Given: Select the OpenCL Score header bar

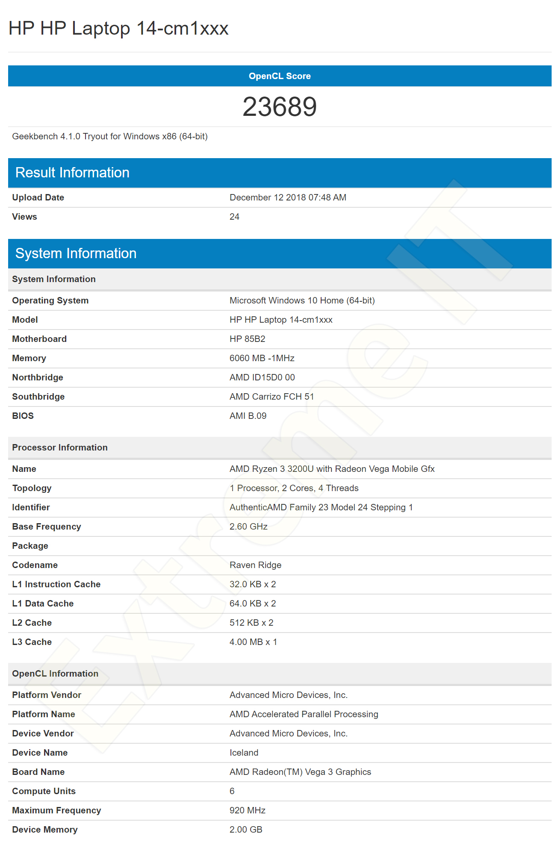Looking at the screenshot, I should pos(280,76).
